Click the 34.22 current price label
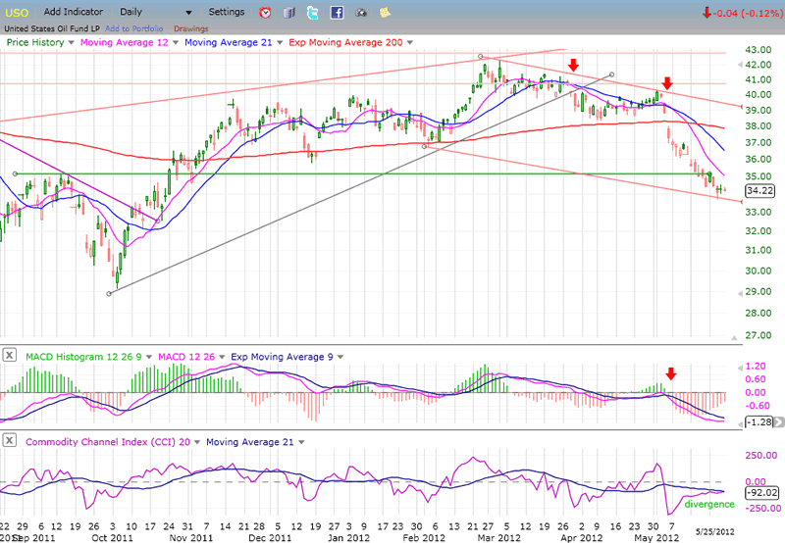785x543 pixels. [755, 191]
